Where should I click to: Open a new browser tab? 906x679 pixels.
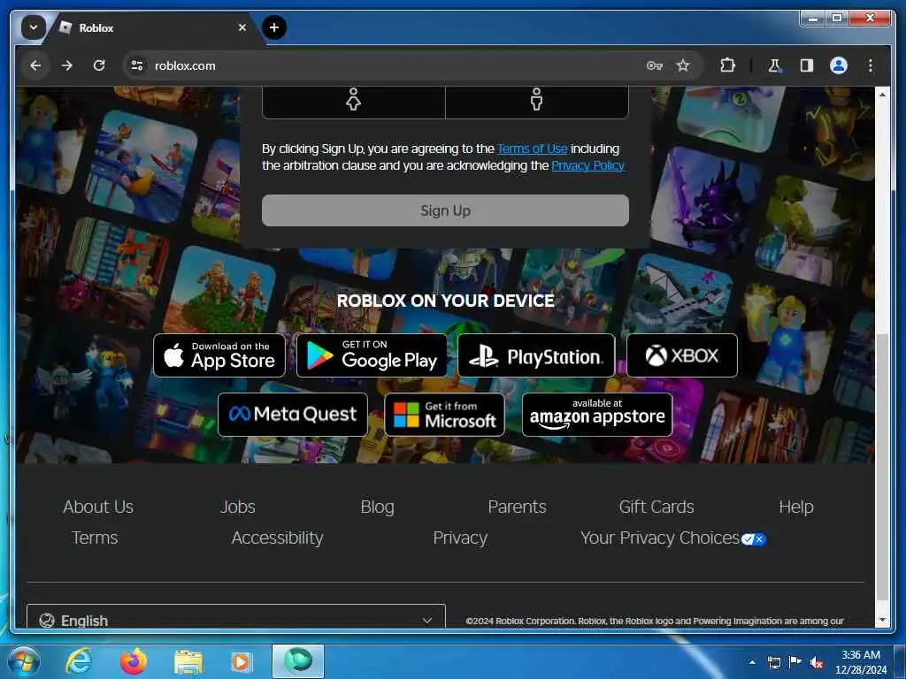[x=274, y=27]
